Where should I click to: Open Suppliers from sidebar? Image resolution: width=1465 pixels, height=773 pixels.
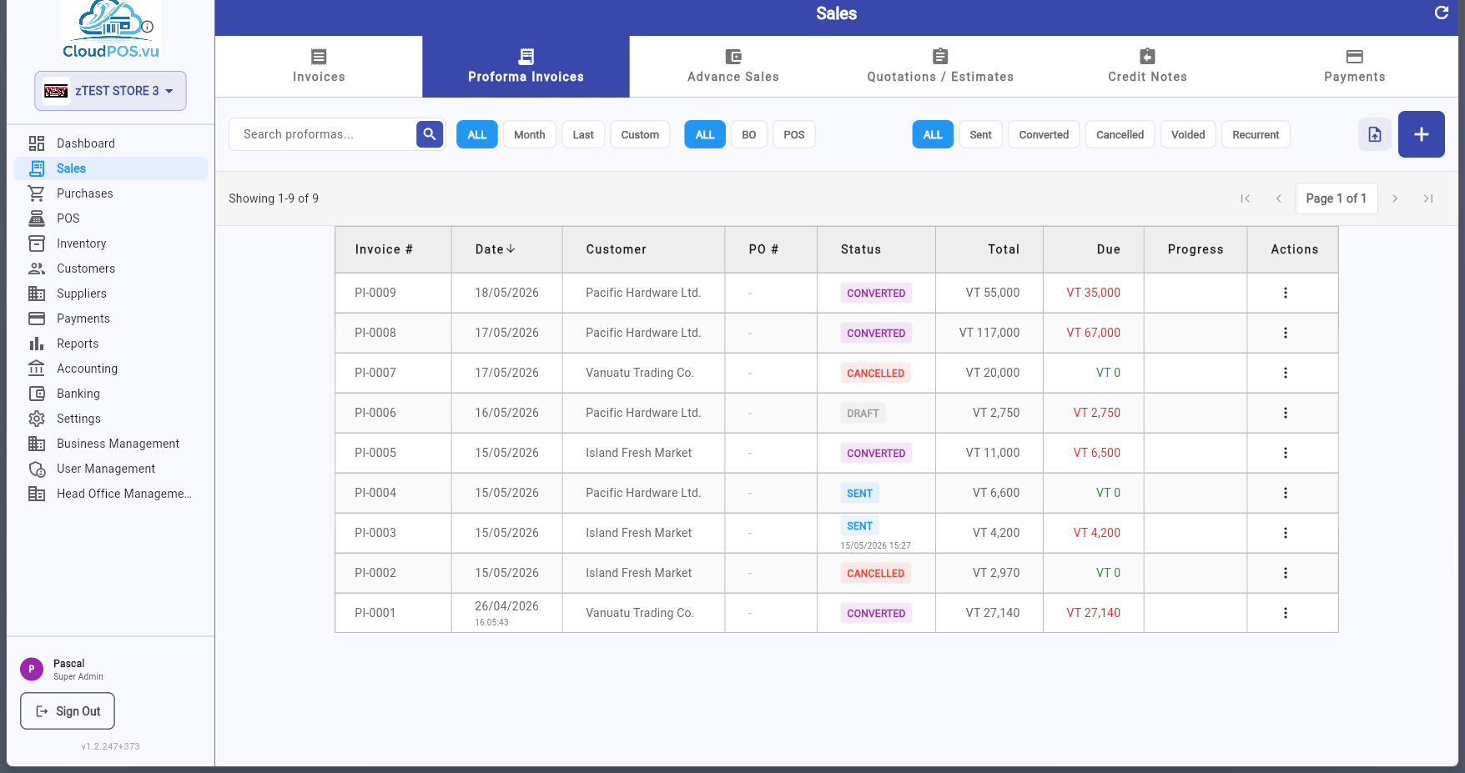pos(110,294)
